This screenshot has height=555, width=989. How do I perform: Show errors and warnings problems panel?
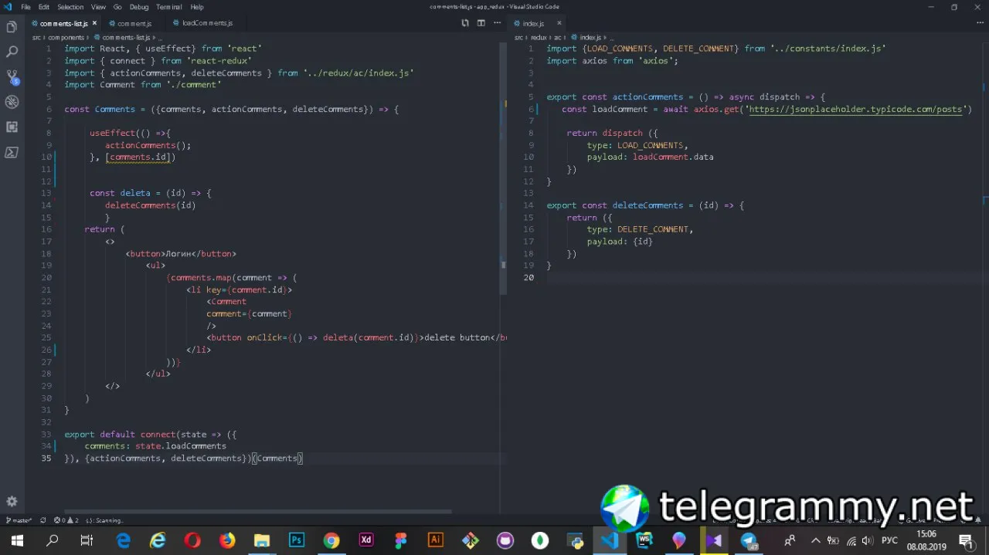click(x=66, y=520)
